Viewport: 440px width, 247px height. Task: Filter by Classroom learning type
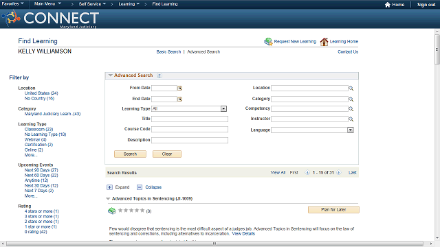pyautogui.click(x=38, y=129)
